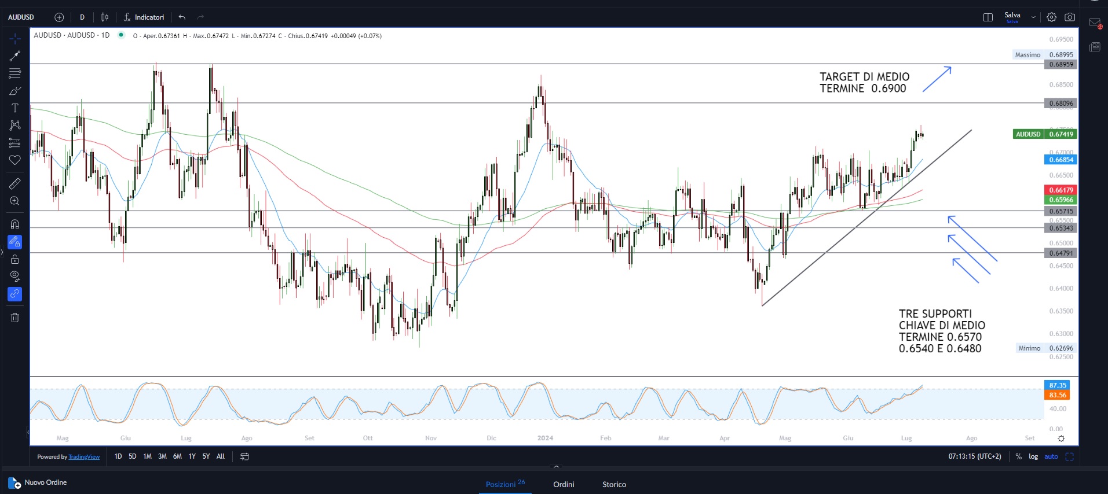Expand the Salva dropdown arrow
This screenshot has height=494, width=1108.
click(x=1033, y=17)
